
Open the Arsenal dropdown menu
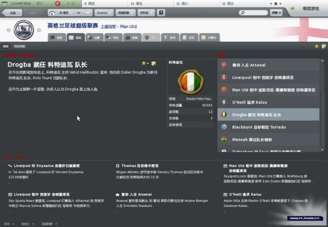(x=104, y=13)
